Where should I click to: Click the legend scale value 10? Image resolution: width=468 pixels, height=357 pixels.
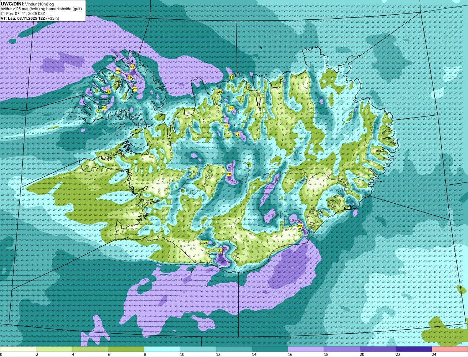(182, 354)
